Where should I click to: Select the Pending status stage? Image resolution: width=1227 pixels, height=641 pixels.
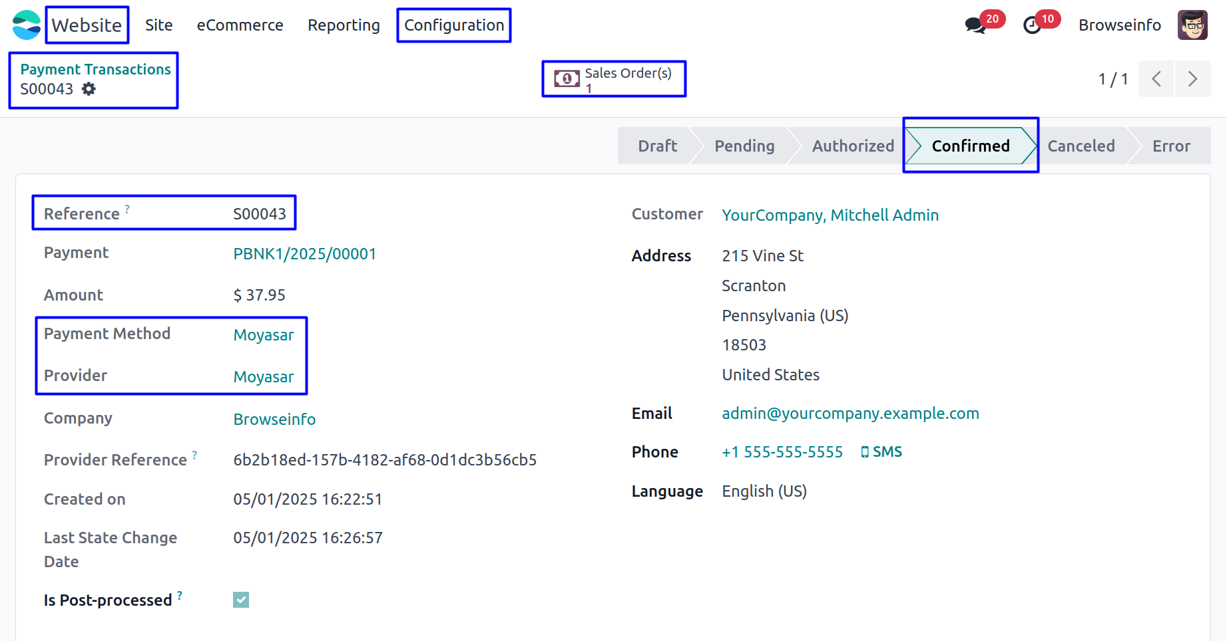[744, 146]
